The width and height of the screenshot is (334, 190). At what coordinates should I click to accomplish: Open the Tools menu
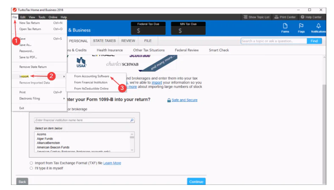coord(42,17)
